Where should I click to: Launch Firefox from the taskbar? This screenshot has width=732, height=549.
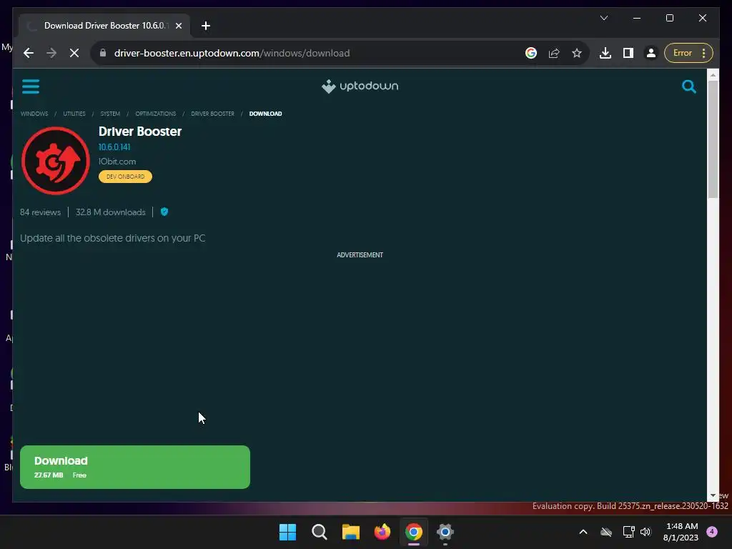(x=382, y=532)
